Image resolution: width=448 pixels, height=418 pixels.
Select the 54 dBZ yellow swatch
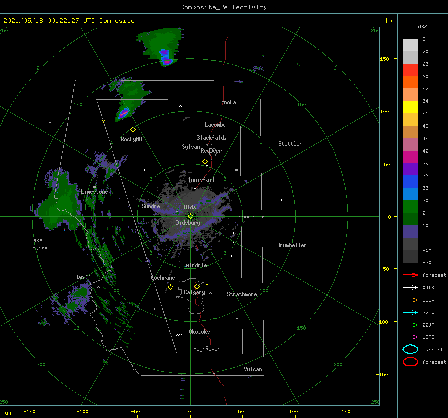pyautogui.click(x=410, y=107)
